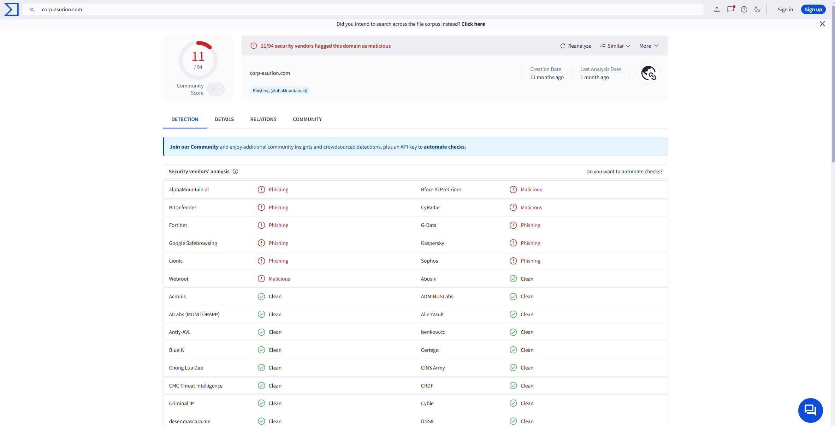Click the Fortinet phishing warning icon
This screenshot has height=426, width=835.
click(261, 225)
